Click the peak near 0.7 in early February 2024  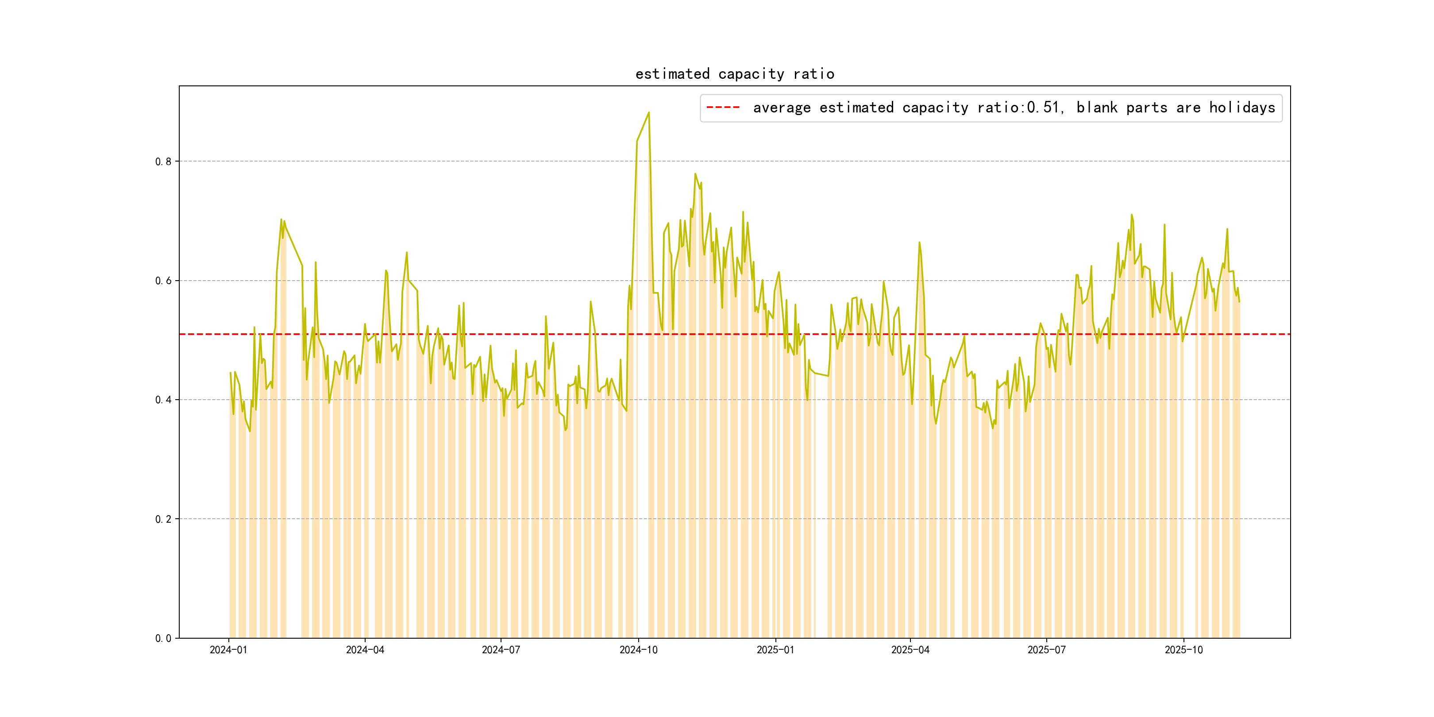pyautogui.click(x=281, y=220)
